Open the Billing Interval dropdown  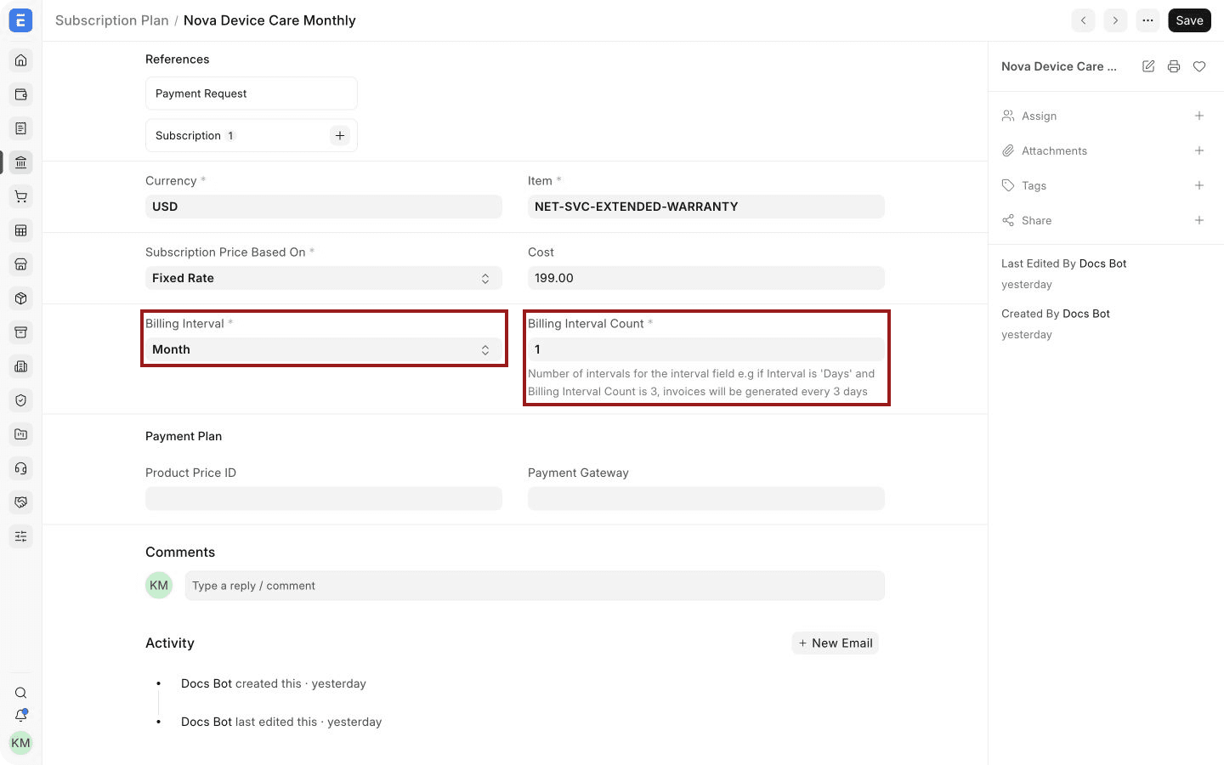(324, 349)
